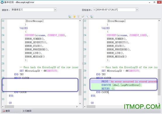This screenshot has width=162, height=114.
Task: Click the left pane horizontal scrollbar thumb
Action: tap(9, 107)
